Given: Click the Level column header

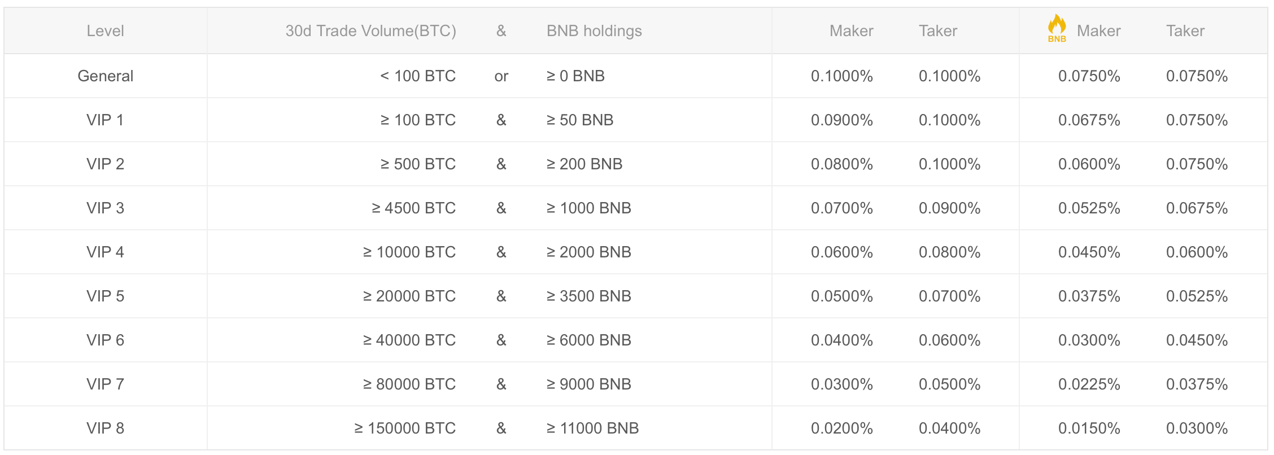Looking at the screenshot, I should [x=105, y=31].
